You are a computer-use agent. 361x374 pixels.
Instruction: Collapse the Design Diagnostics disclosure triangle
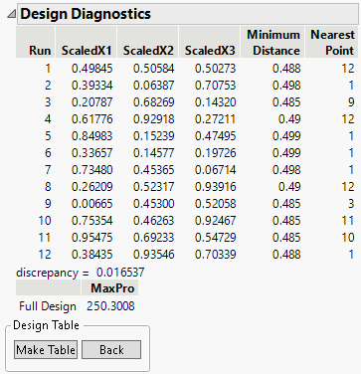(x=11, y=14)
